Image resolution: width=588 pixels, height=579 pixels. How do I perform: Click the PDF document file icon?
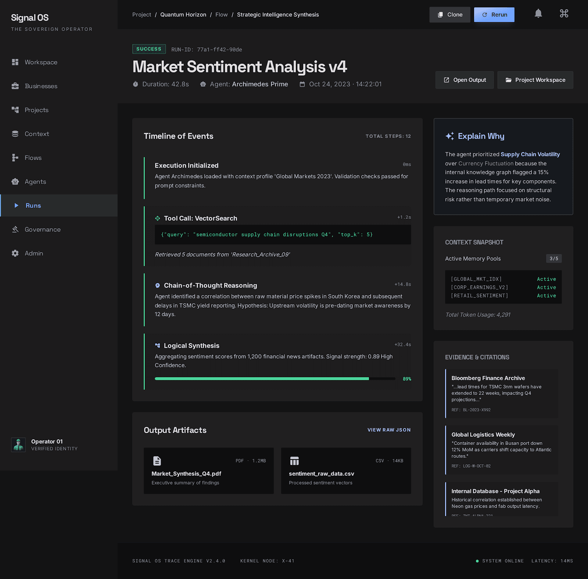[157, 461]
